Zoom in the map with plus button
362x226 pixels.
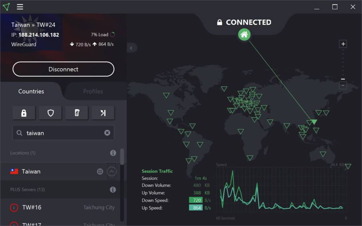343,44
